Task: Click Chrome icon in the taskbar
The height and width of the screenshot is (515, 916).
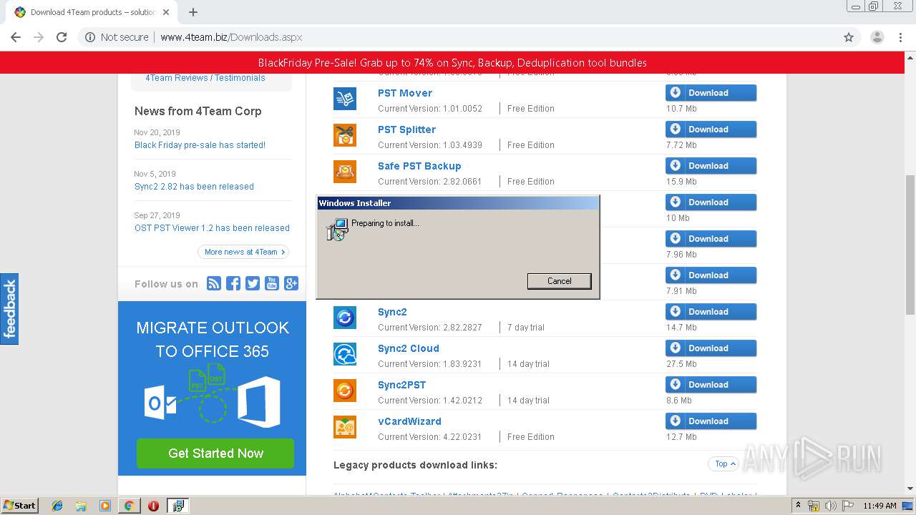Action: pos(129,506)
